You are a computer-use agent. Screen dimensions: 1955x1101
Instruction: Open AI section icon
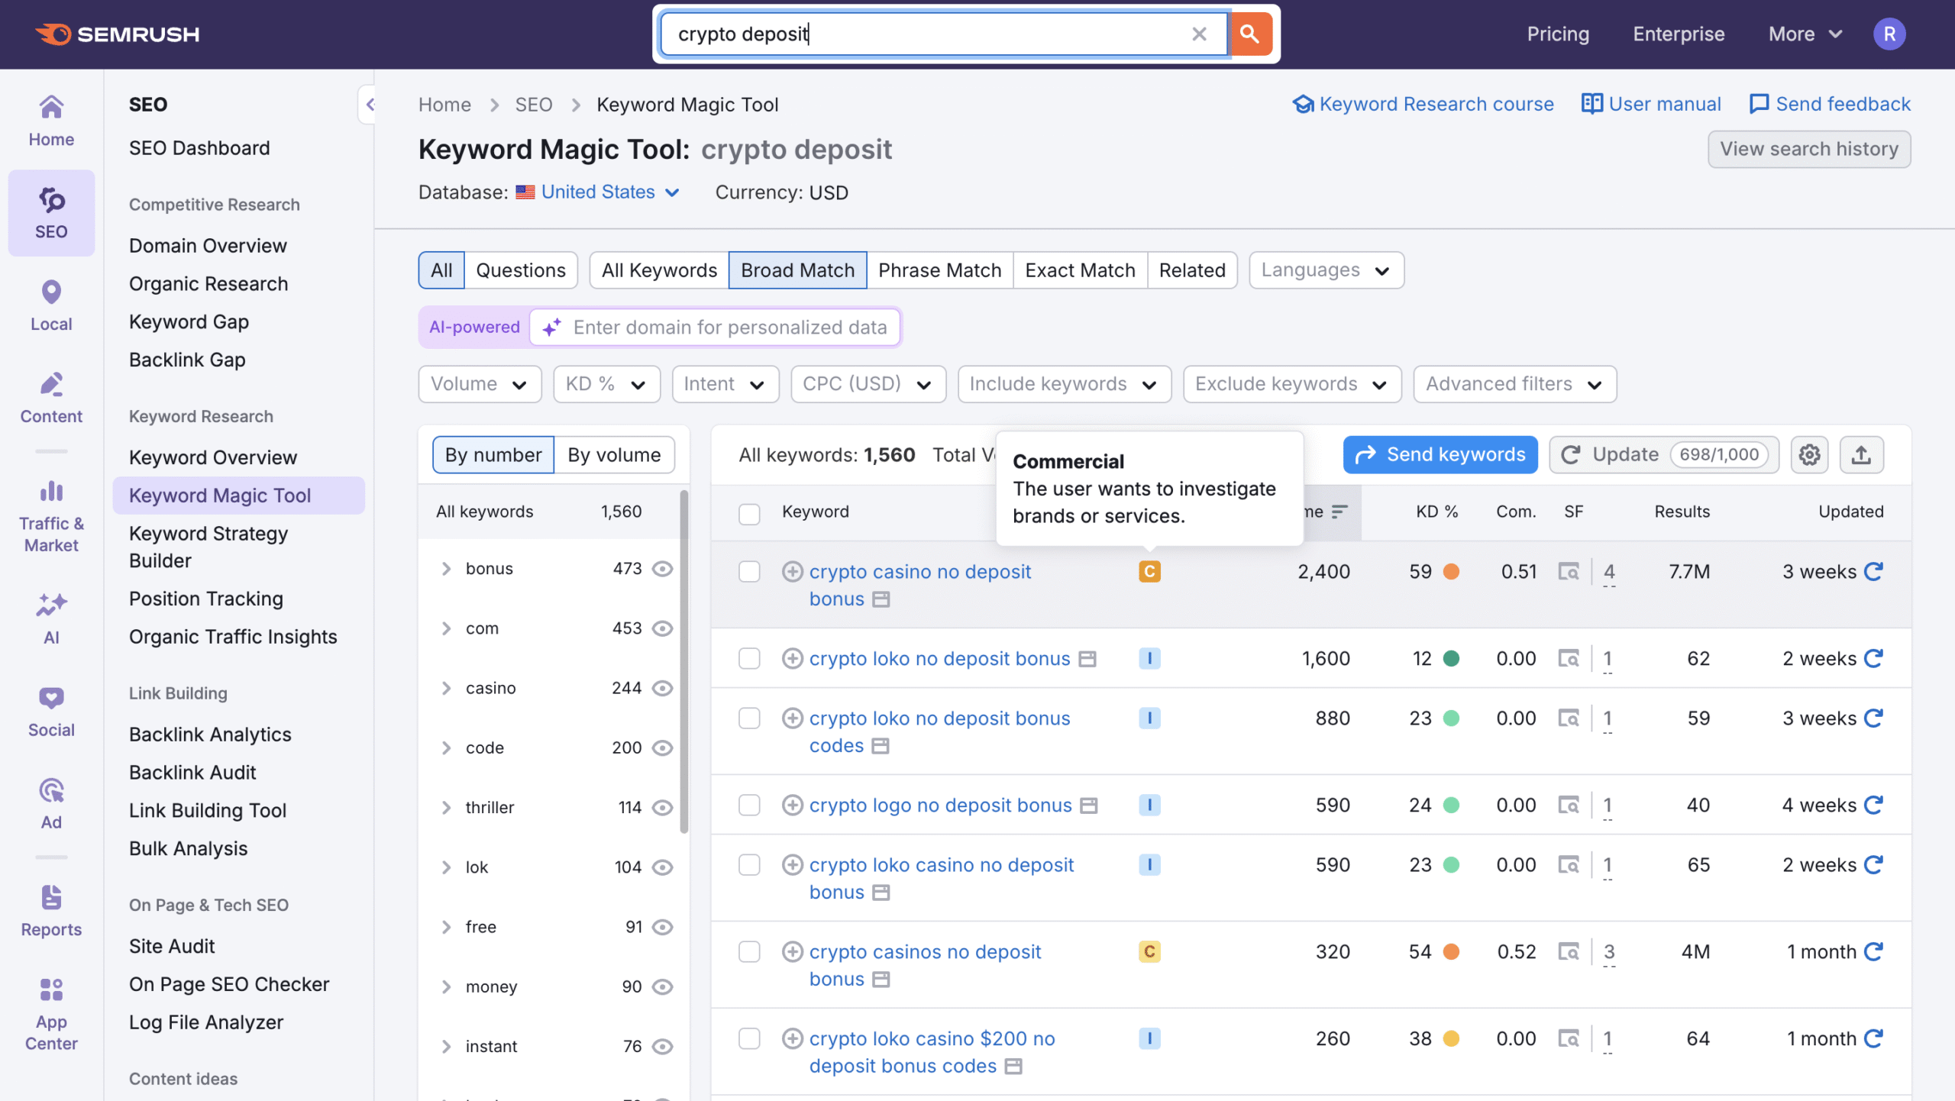click(51, 619)
